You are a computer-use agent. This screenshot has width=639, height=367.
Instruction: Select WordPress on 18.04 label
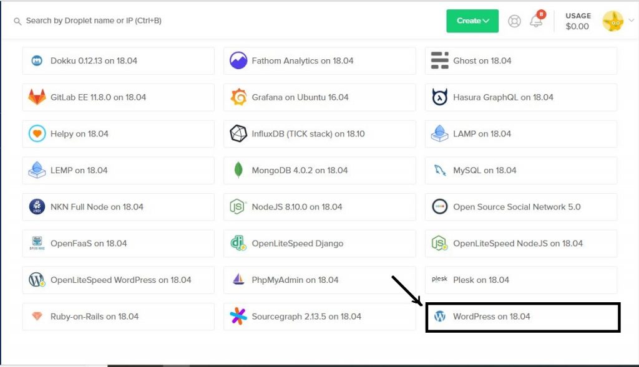click(492, 316)
